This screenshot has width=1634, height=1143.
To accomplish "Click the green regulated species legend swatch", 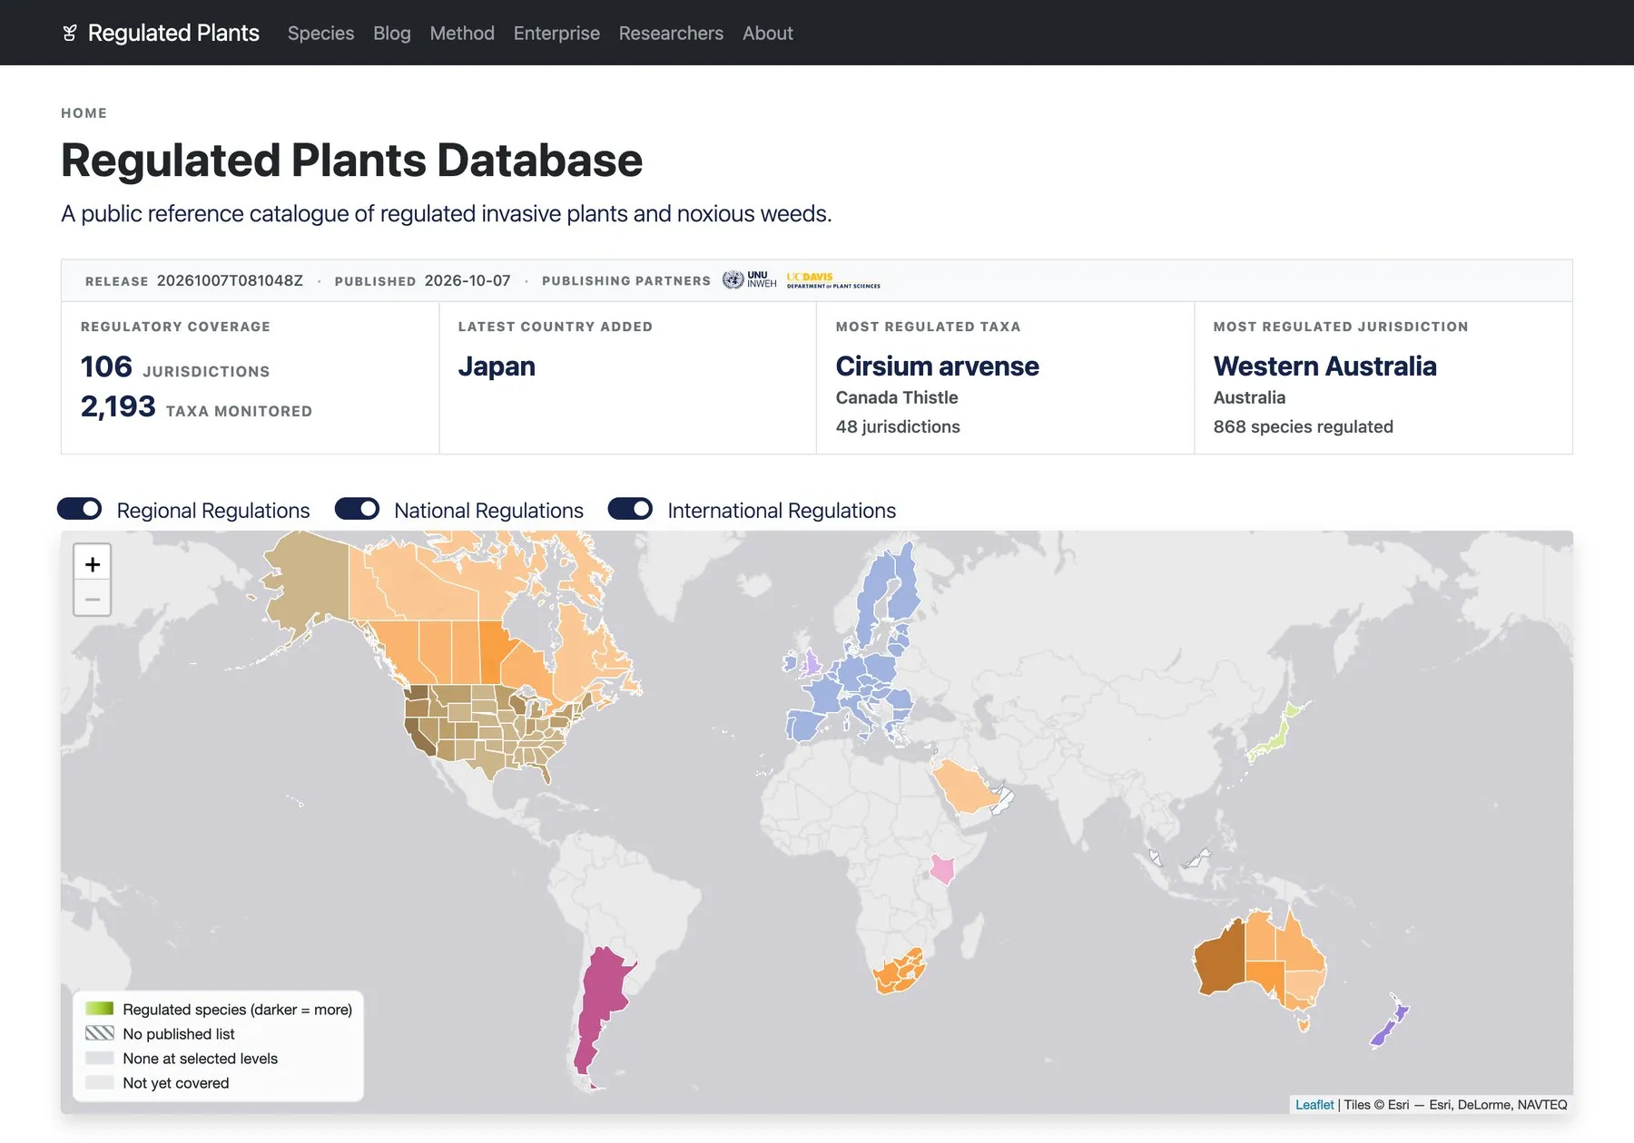I will pyautogui.click(x=100, y=1009).
